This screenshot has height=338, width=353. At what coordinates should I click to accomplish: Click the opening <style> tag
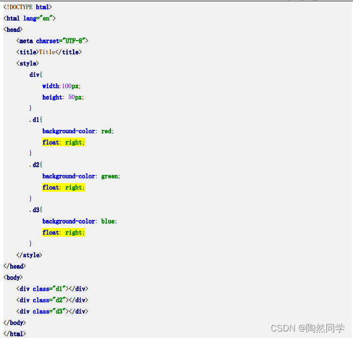pos(28,63)
